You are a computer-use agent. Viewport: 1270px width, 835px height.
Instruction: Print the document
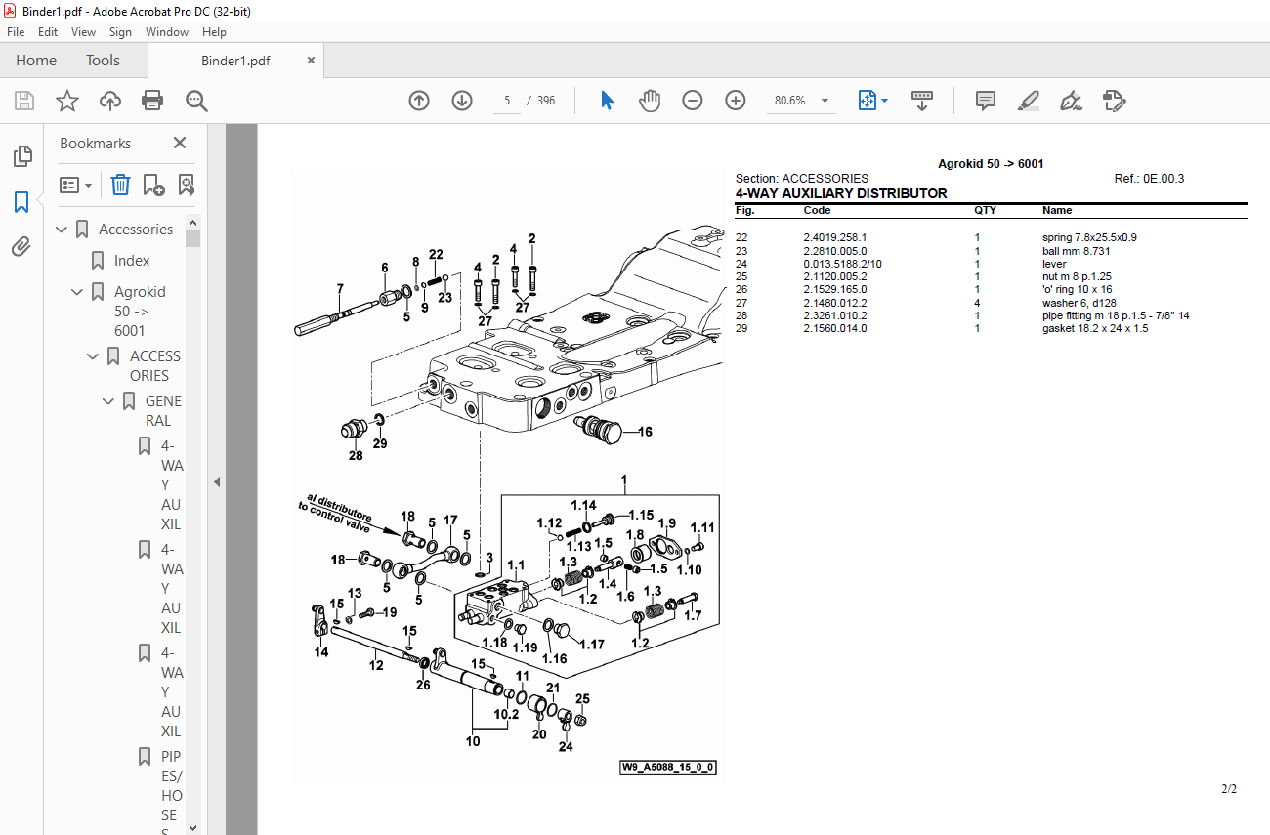pyautogui.click(x=152, y=100)
